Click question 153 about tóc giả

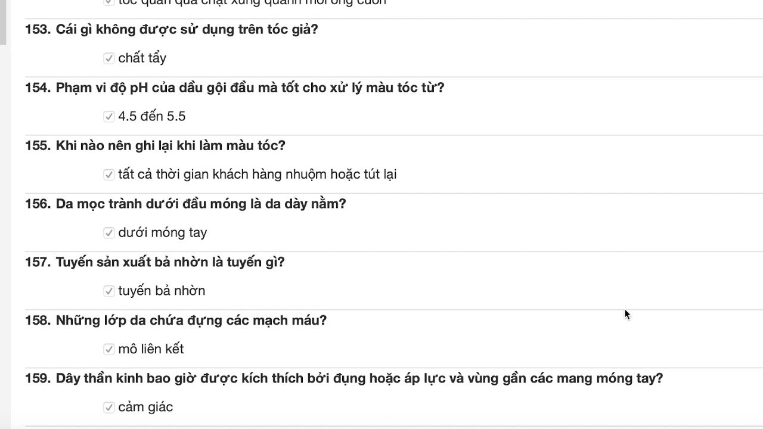[172, 30]
